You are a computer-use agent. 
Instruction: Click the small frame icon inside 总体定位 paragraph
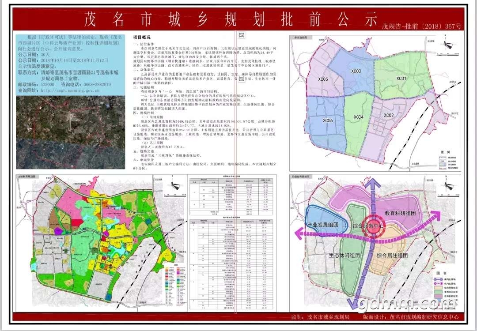pos(242,79)
